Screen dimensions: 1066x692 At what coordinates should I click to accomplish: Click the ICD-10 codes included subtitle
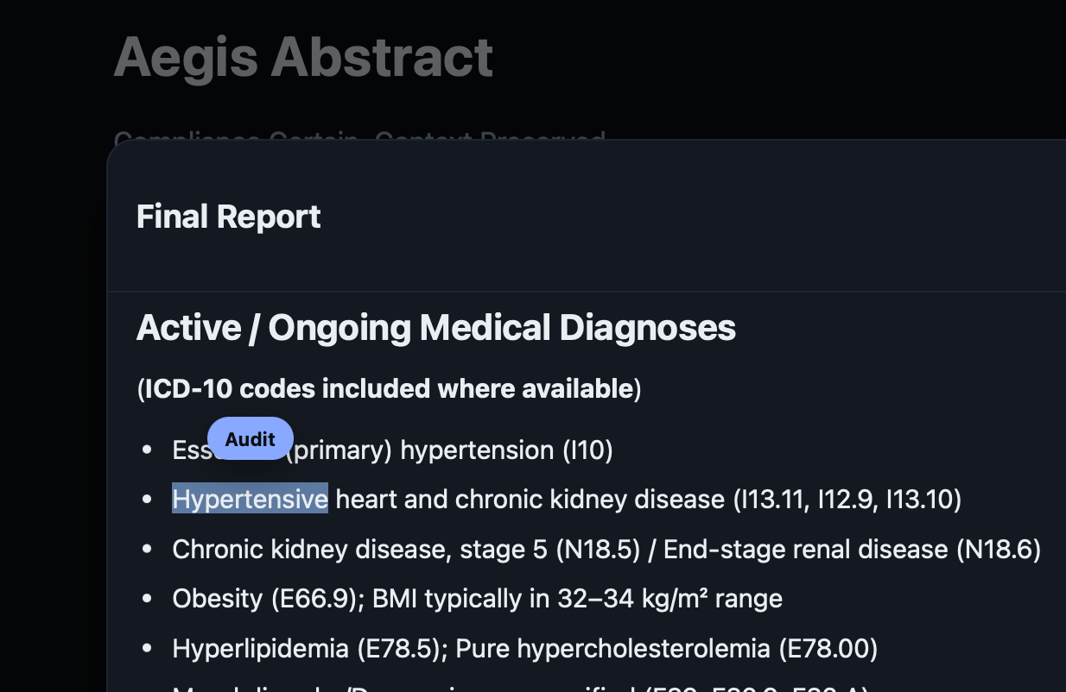[388, 388]
